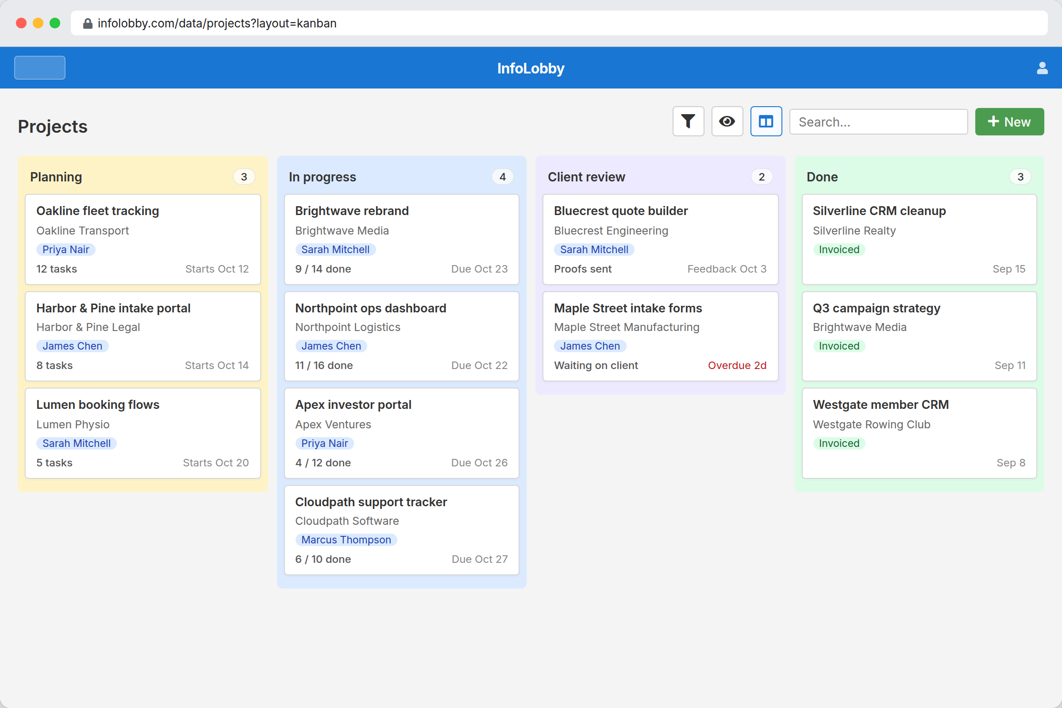Open the Cloudpath support tracker card
This screenshot has height=708, width=1062.
point(401,530)
